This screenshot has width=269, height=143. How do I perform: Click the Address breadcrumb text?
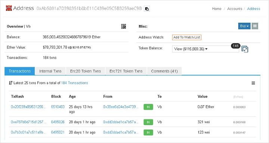click(x=254, y=9)
